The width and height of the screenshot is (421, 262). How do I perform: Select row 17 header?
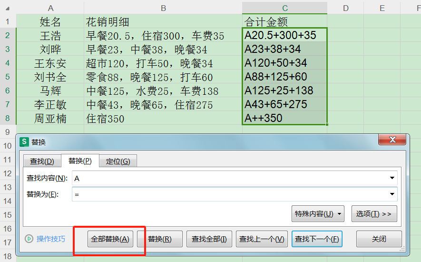8,242
